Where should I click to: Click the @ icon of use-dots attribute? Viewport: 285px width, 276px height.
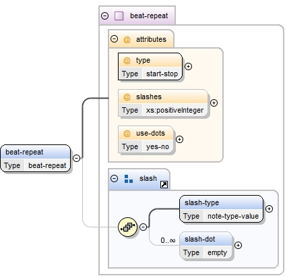click(127, 134)
